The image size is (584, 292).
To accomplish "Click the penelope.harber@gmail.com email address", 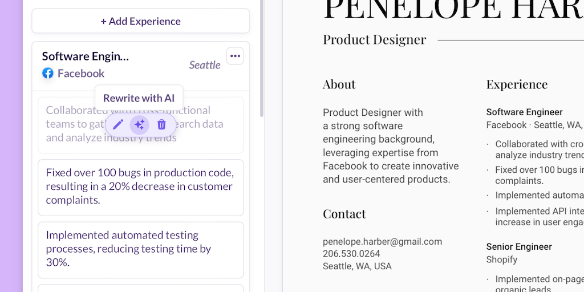I will click(x=382, y=241).
